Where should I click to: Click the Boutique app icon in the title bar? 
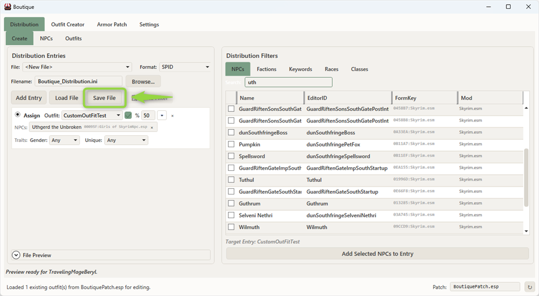point(7,7)
